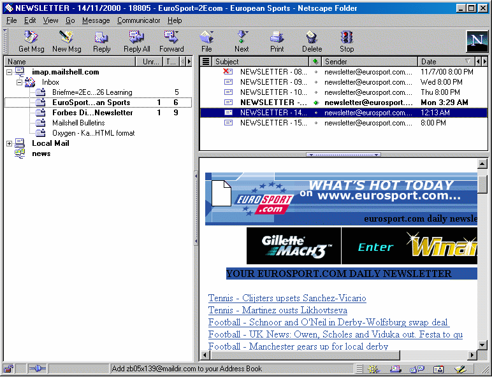The width and height of the screenshot is (492, 377).
Task: Open the Communicator menu
Action: point(139,20)
